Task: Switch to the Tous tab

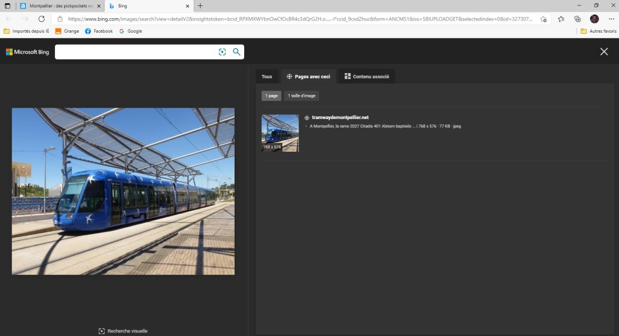Action: pyautogui.click(x=267, y=77)
